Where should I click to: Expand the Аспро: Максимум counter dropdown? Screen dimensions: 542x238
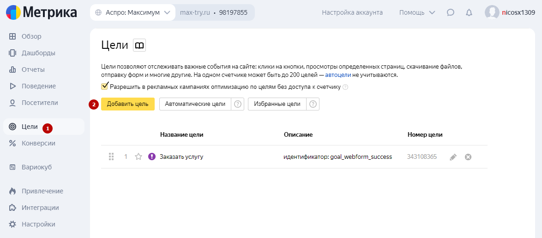click(x=133, y=12)
